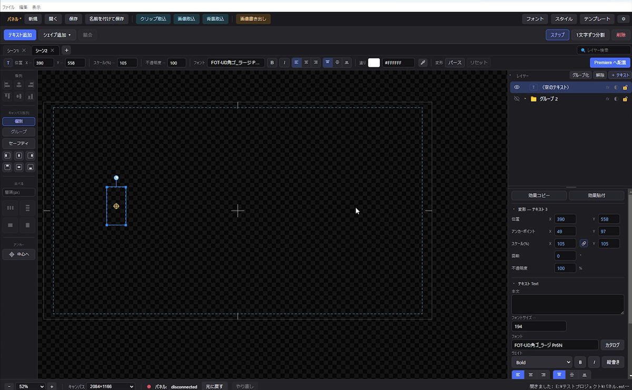Screen dimensions: 632x390
Task: Open the 52% zoom dropdown
Action: tap(31, 386)
